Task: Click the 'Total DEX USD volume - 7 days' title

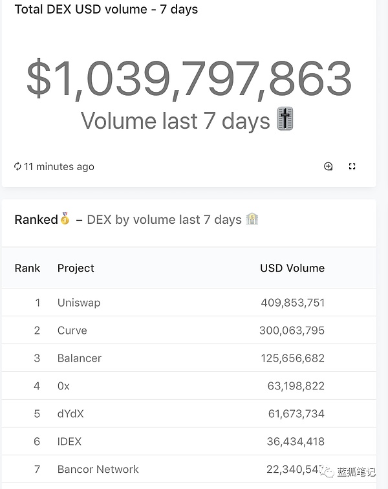Action: coord(106,10)
